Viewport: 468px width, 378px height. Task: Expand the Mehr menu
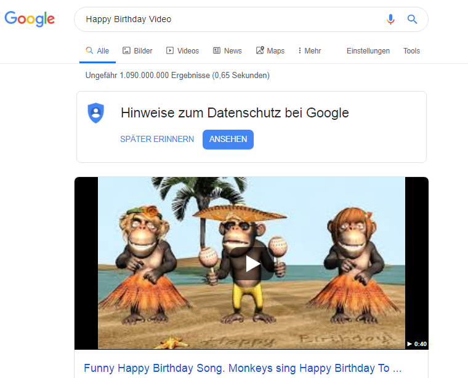(x=309, y=51)
